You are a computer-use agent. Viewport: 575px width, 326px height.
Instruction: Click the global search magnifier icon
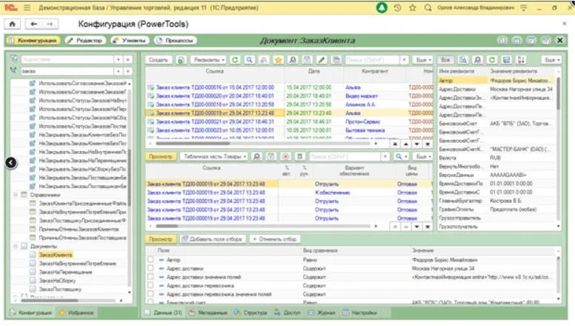(428, 7)
